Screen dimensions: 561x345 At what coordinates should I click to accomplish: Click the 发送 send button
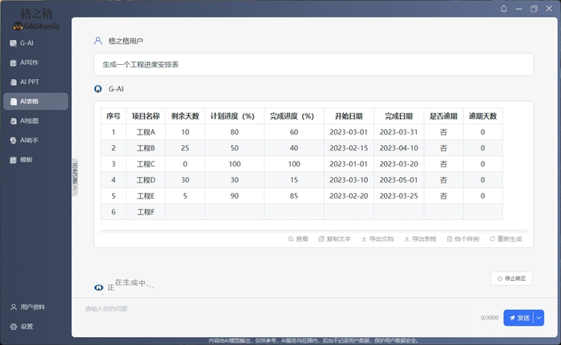(519, 318)
